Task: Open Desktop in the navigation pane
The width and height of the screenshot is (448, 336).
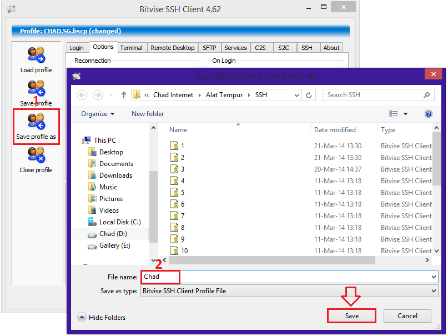Action: pos(105,152)
